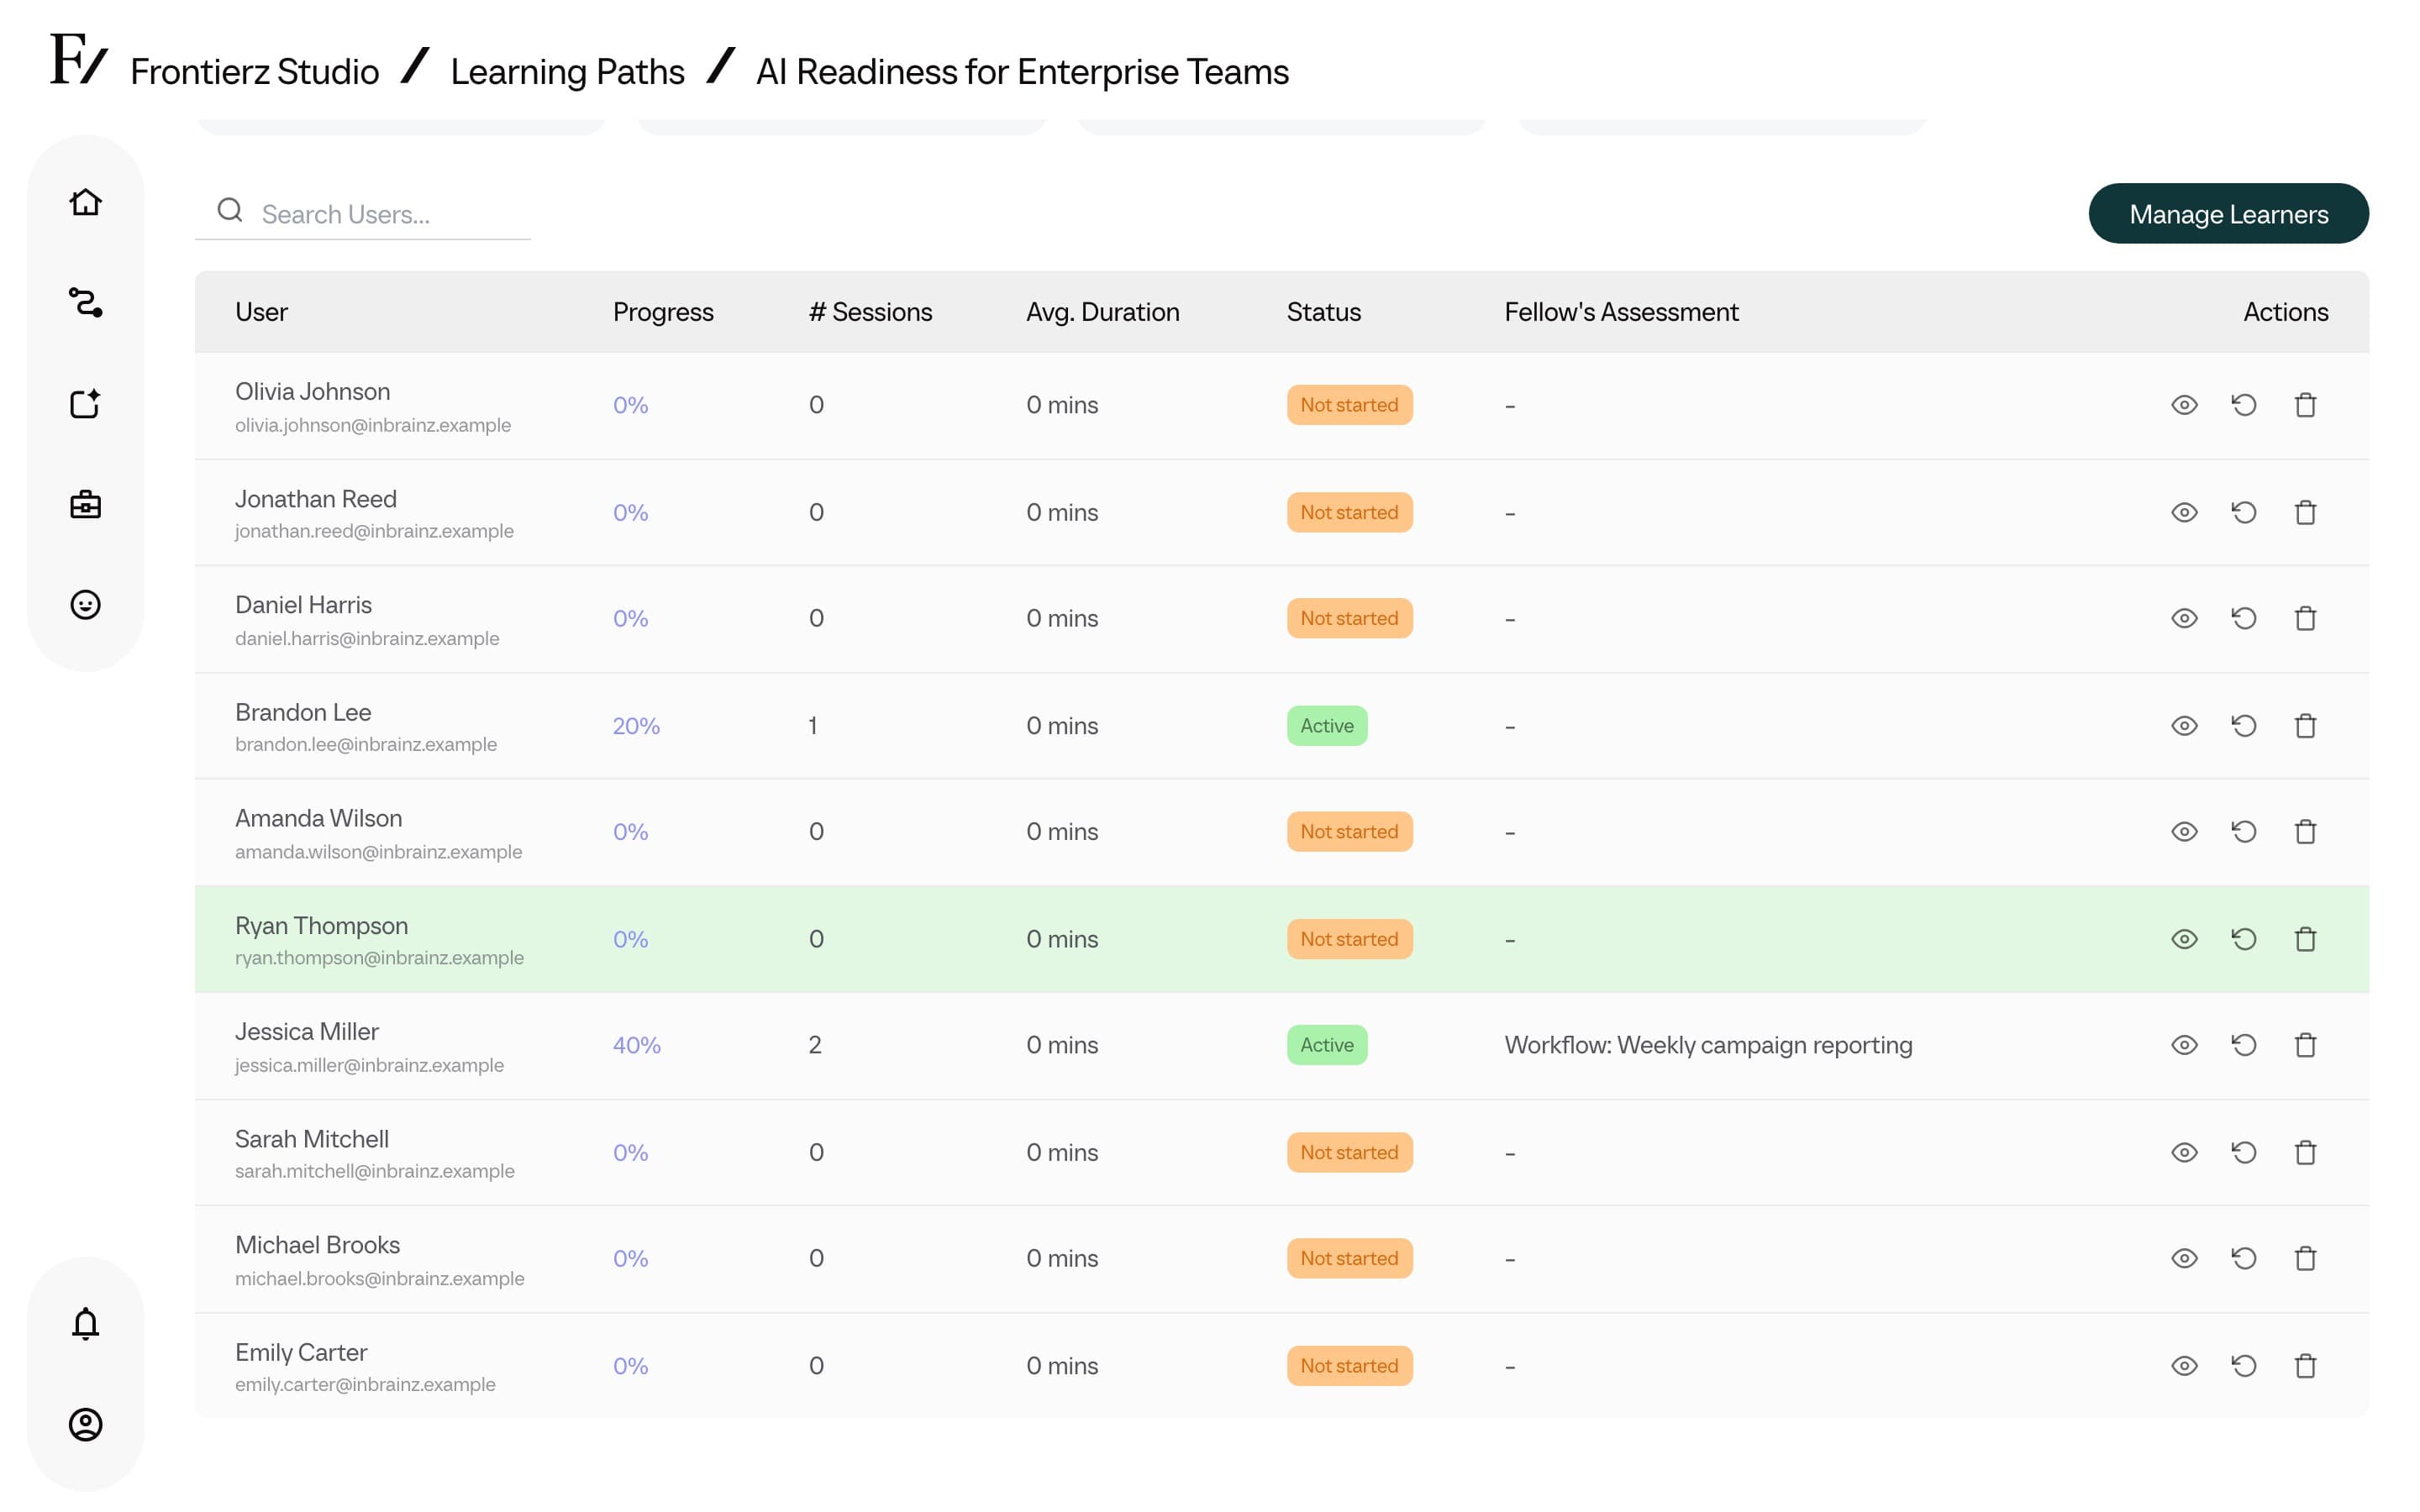Delete Daniel Harris from the path
Image resolution: width=2420 pixels, height=1512 pixels.
2305,618
